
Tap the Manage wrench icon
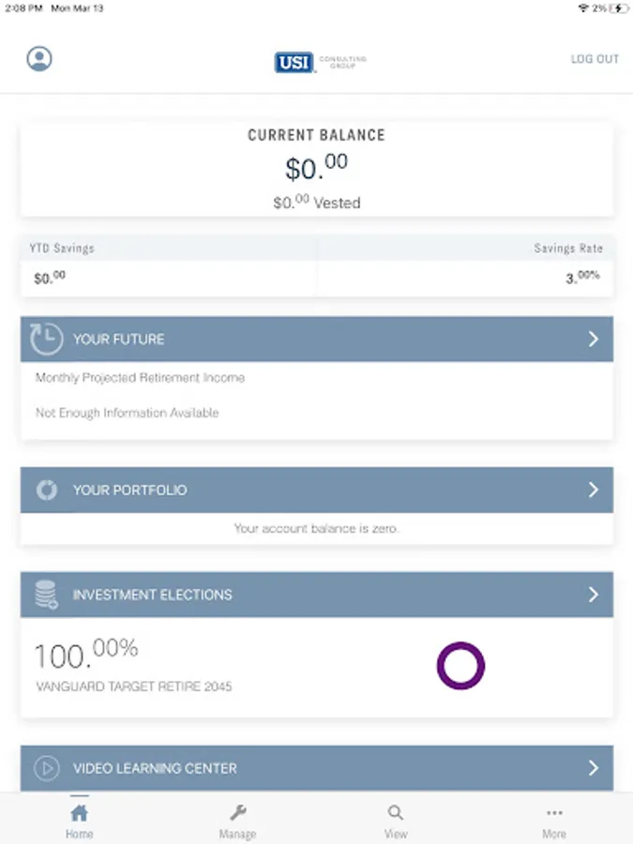(238, 813)
